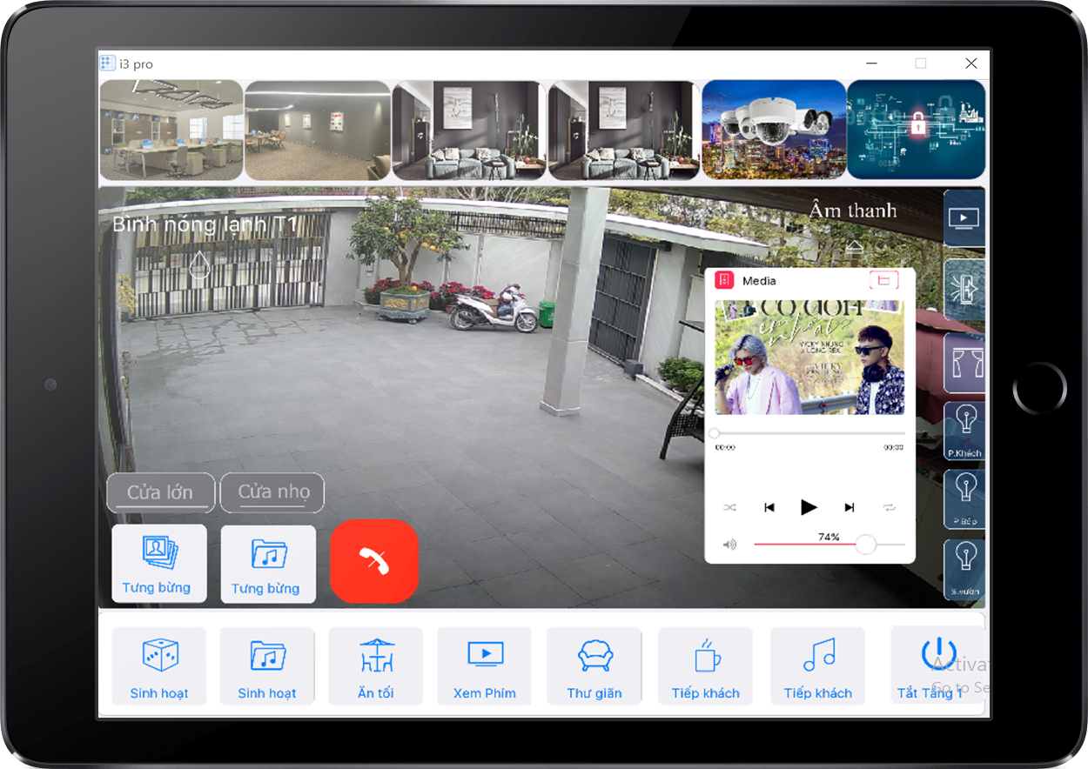Switch to the open office room thumbnail
This screenshot has width=1088, height=769.
[x=171, y=130]
